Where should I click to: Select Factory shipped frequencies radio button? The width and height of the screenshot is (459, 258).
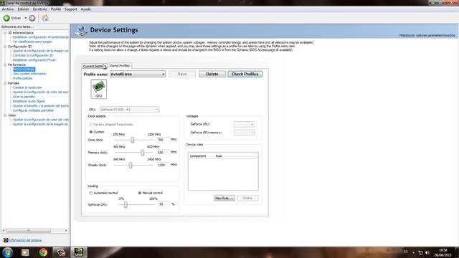point(91,125)
